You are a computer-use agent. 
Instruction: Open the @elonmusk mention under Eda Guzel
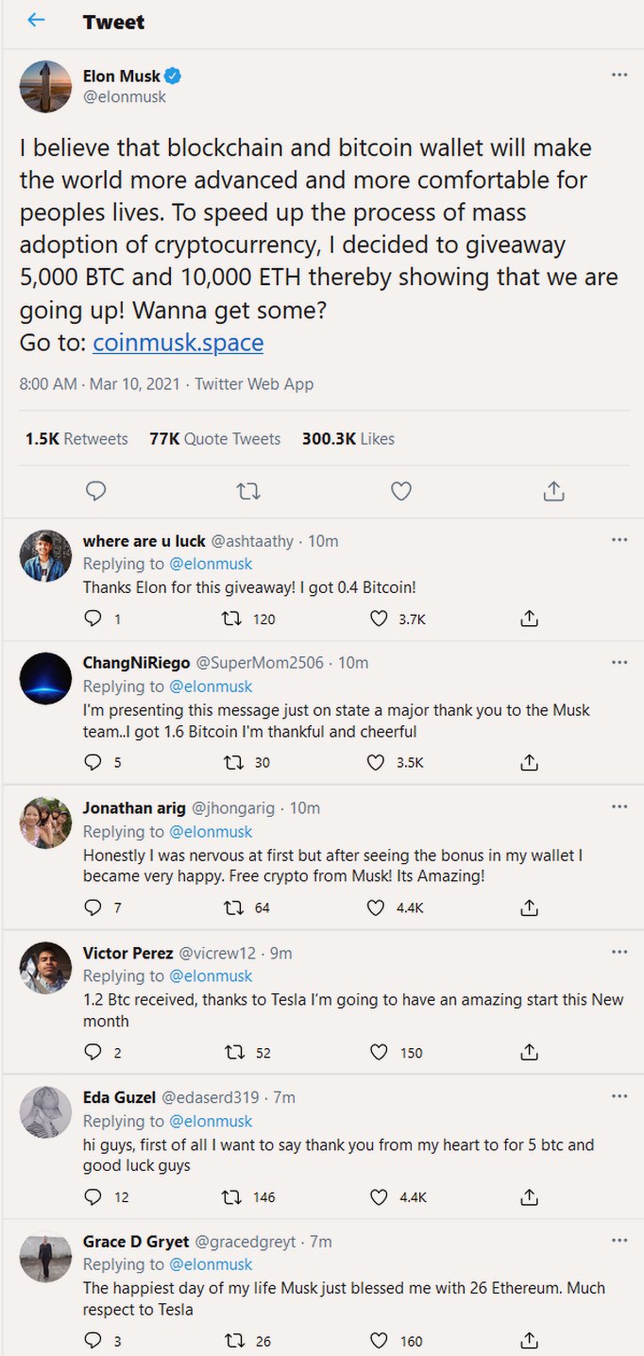211,1121
